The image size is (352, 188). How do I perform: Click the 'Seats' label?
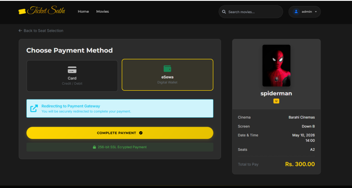tap(242, 149)
